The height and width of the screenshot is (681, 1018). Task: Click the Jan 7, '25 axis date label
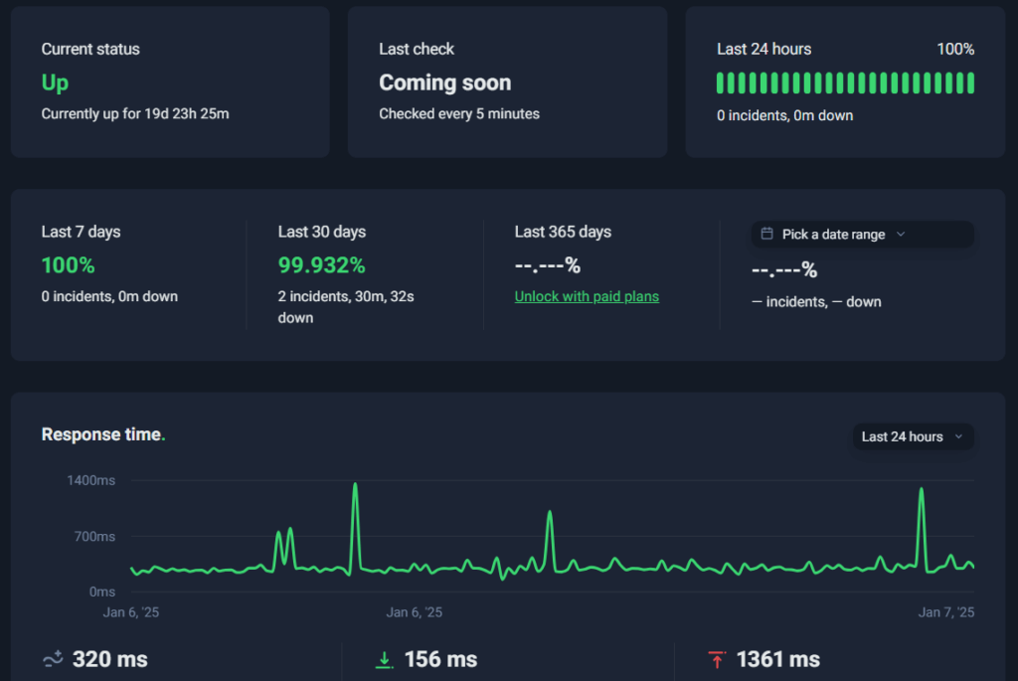click(x=945, y=612)
